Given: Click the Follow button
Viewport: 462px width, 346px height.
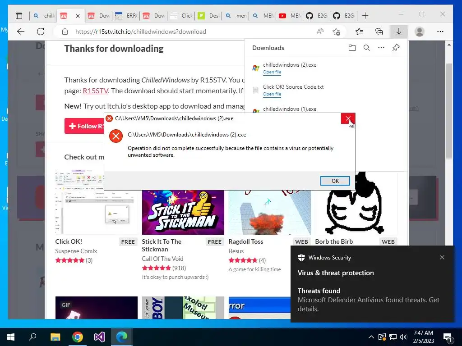Looking at the screenshot, I should [x=84, y=126].
